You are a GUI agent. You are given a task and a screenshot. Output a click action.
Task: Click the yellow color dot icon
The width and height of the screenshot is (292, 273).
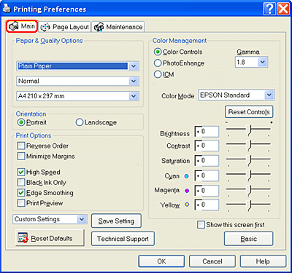(187, 205)
